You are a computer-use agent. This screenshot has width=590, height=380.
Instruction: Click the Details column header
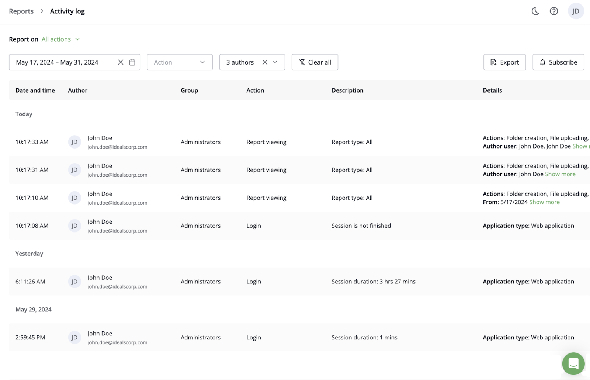coord(492,90)
